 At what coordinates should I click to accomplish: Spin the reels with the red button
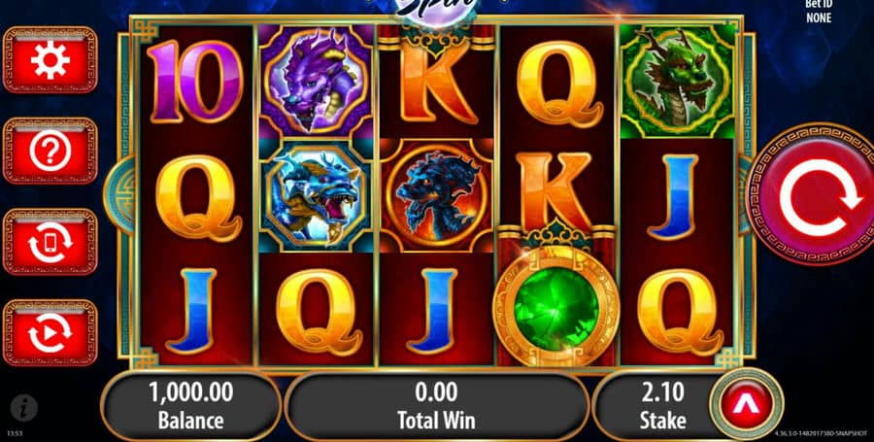[x=813, y=195]
